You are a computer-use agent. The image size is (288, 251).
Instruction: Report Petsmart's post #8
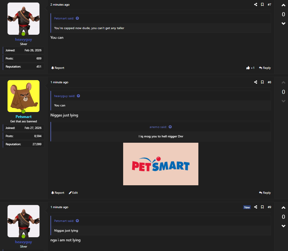[58, 193]
